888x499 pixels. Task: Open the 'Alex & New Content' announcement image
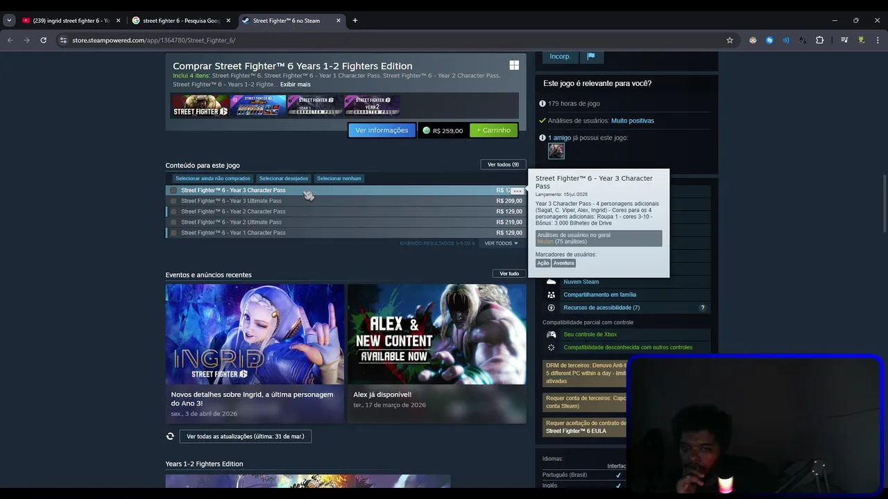[x=437, y=334]
